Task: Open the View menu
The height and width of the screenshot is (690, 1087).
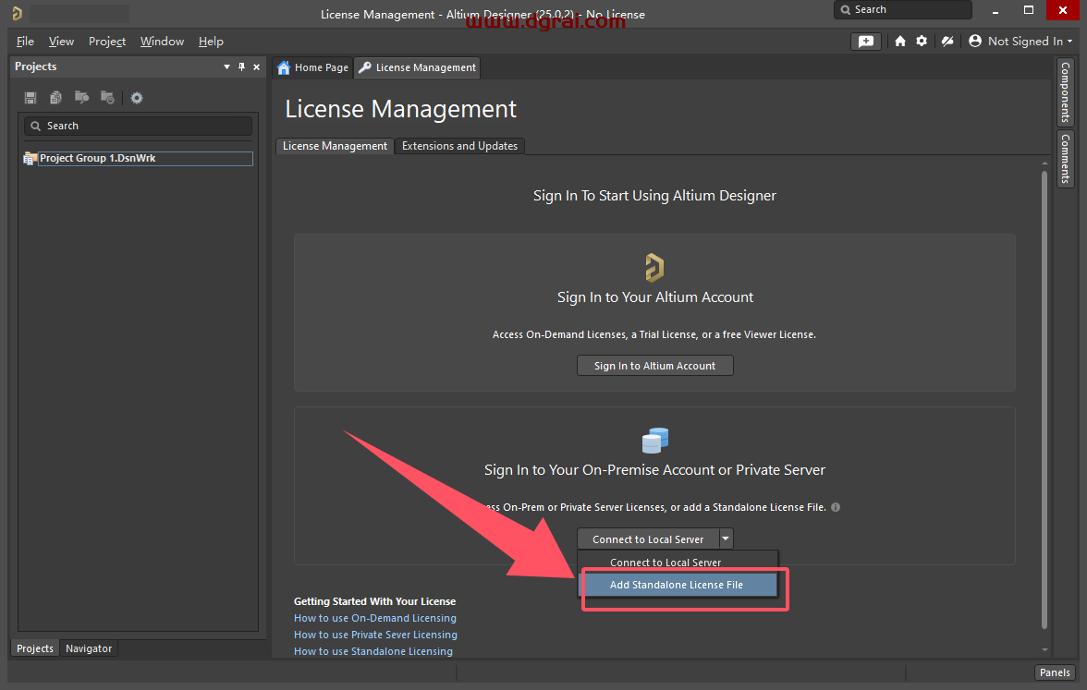Action: 61,42
